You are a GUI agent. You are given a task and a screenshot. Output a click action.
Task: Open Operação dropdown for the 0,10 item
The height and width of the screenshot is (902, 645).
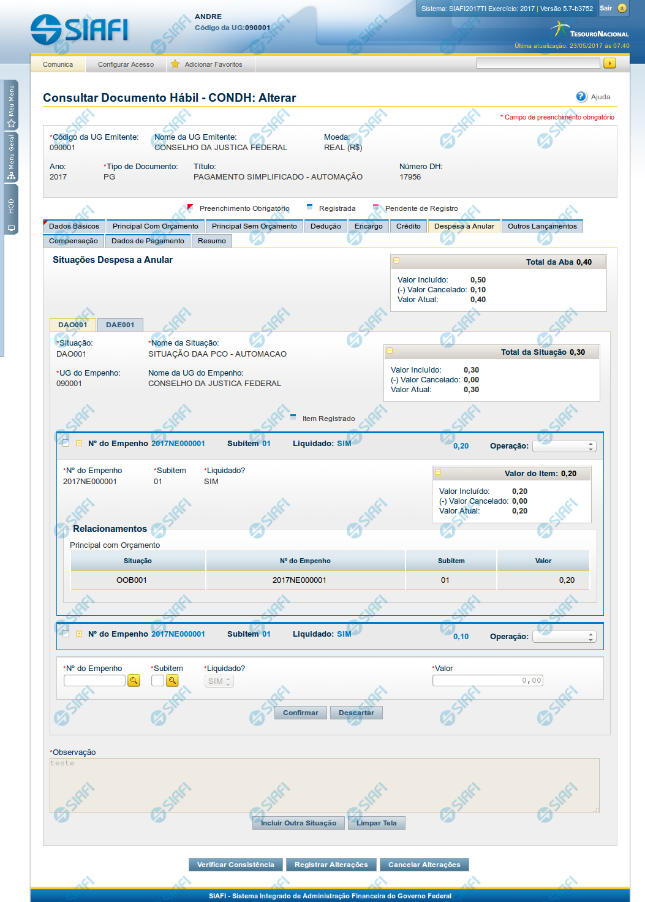(x=564, y=637)
